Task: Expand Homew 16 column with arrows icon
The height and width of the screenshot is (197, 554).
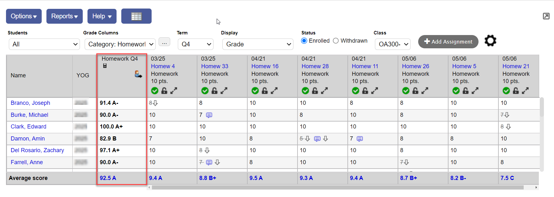Action: click(274, 91)
